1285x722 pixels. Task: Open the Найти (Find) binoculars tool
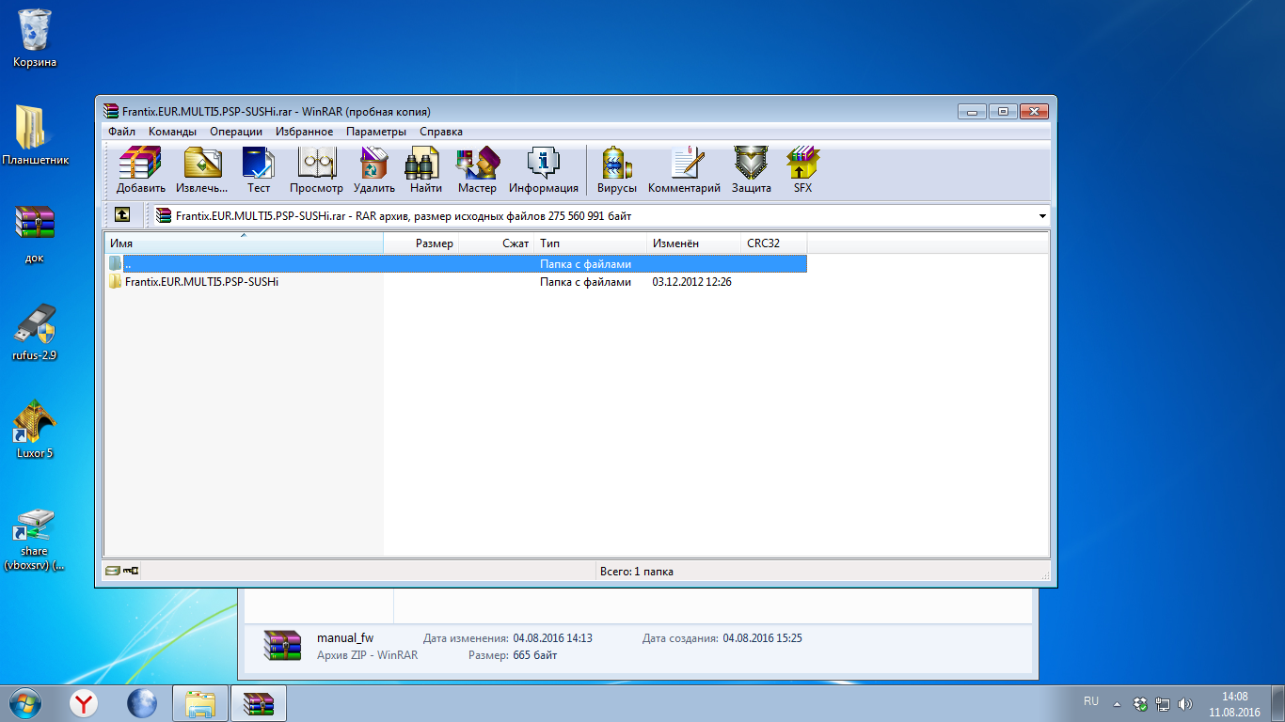pos(425,169)
